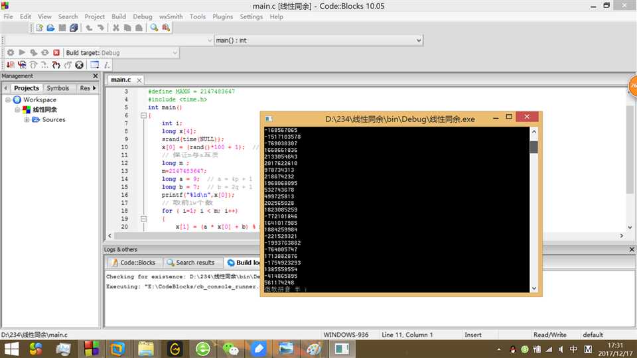Start debugging with Debug/Continue icon
The width and height of the screenshot is (637, 358).
click(11, 65)
